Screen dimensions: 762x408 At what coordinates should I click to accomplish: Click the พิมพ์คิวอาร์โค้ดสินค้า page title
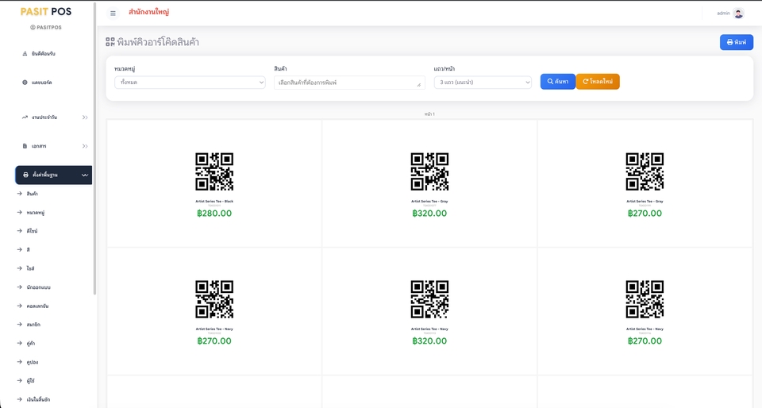(158, 42)
